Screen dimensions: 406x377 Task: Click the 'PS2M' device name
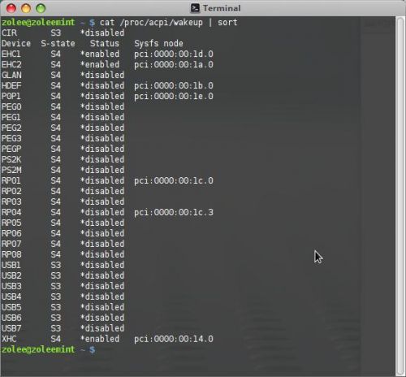tap(11, 170)
